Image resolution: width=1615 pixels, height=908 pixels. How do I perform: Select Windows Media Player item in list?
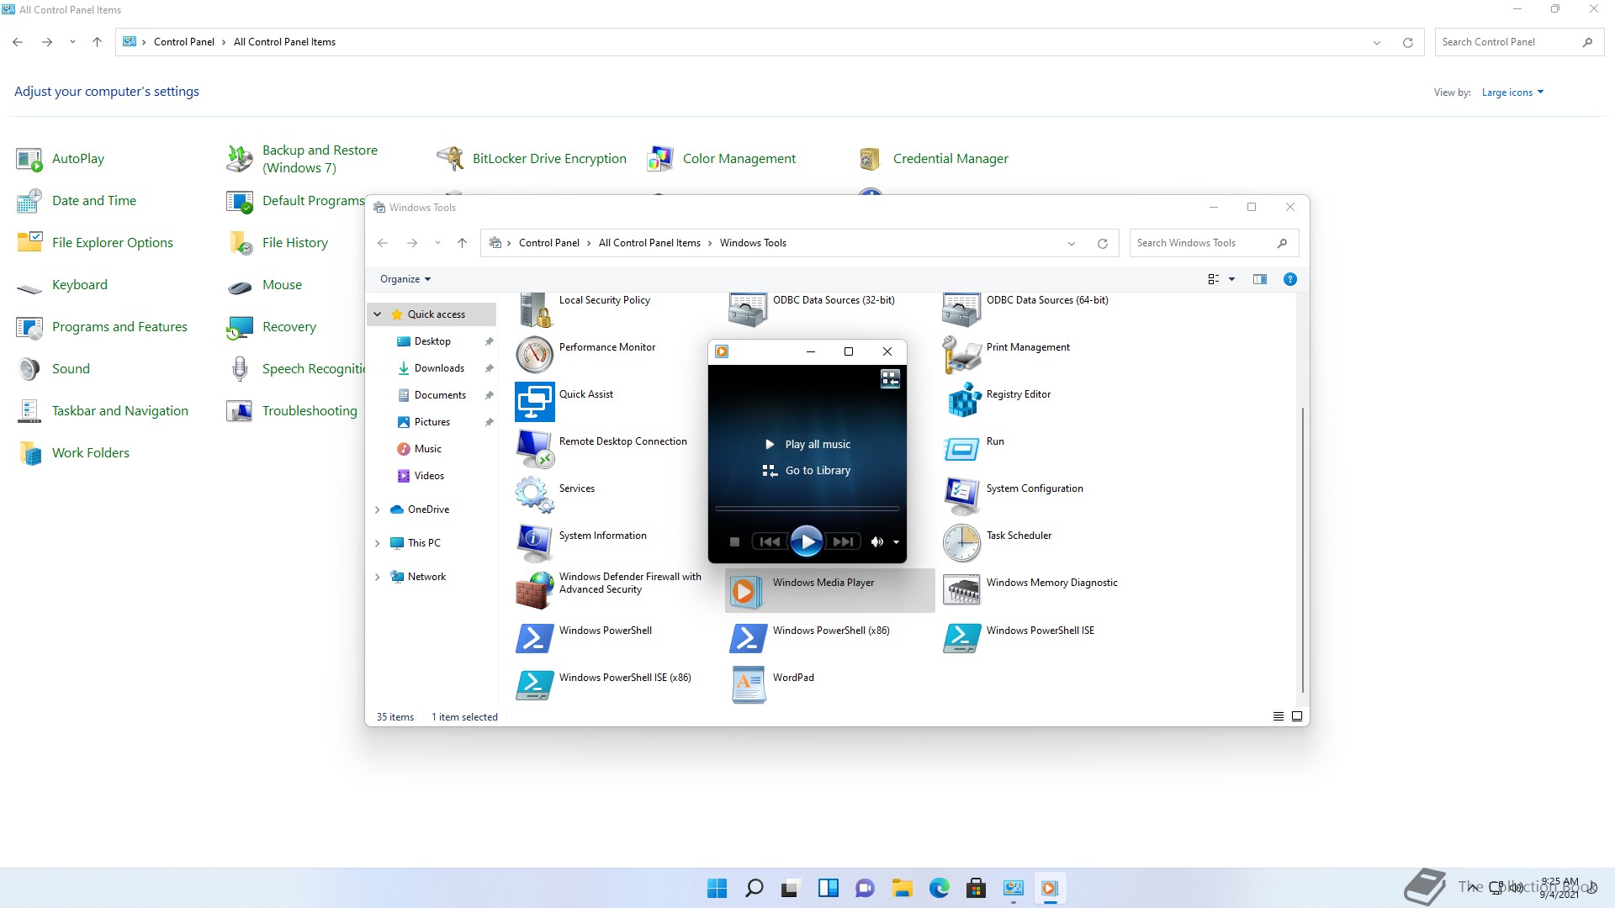click(829, 590)
